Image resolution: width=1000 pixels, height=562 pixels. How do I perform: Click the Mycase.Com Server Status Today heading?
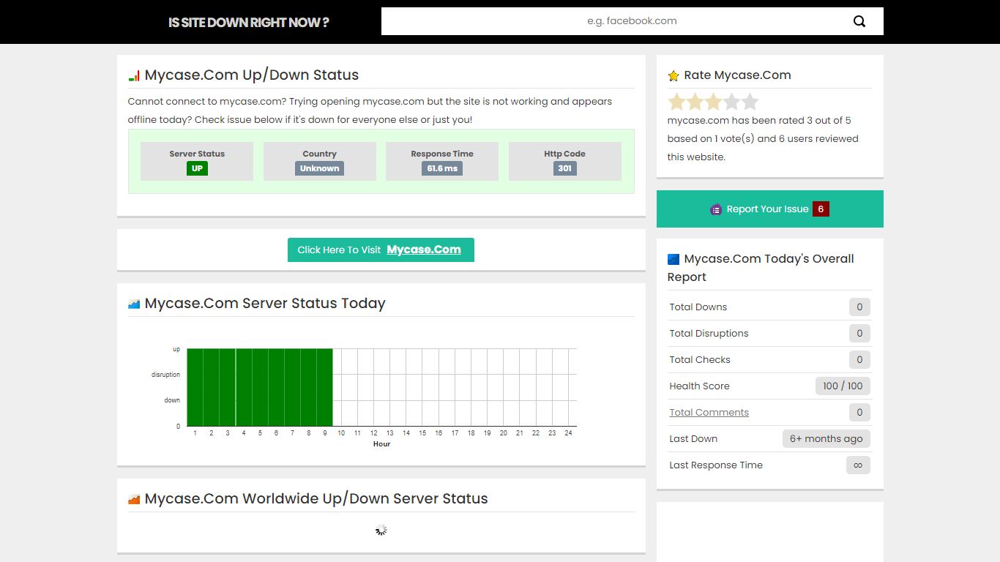(265, 304)
